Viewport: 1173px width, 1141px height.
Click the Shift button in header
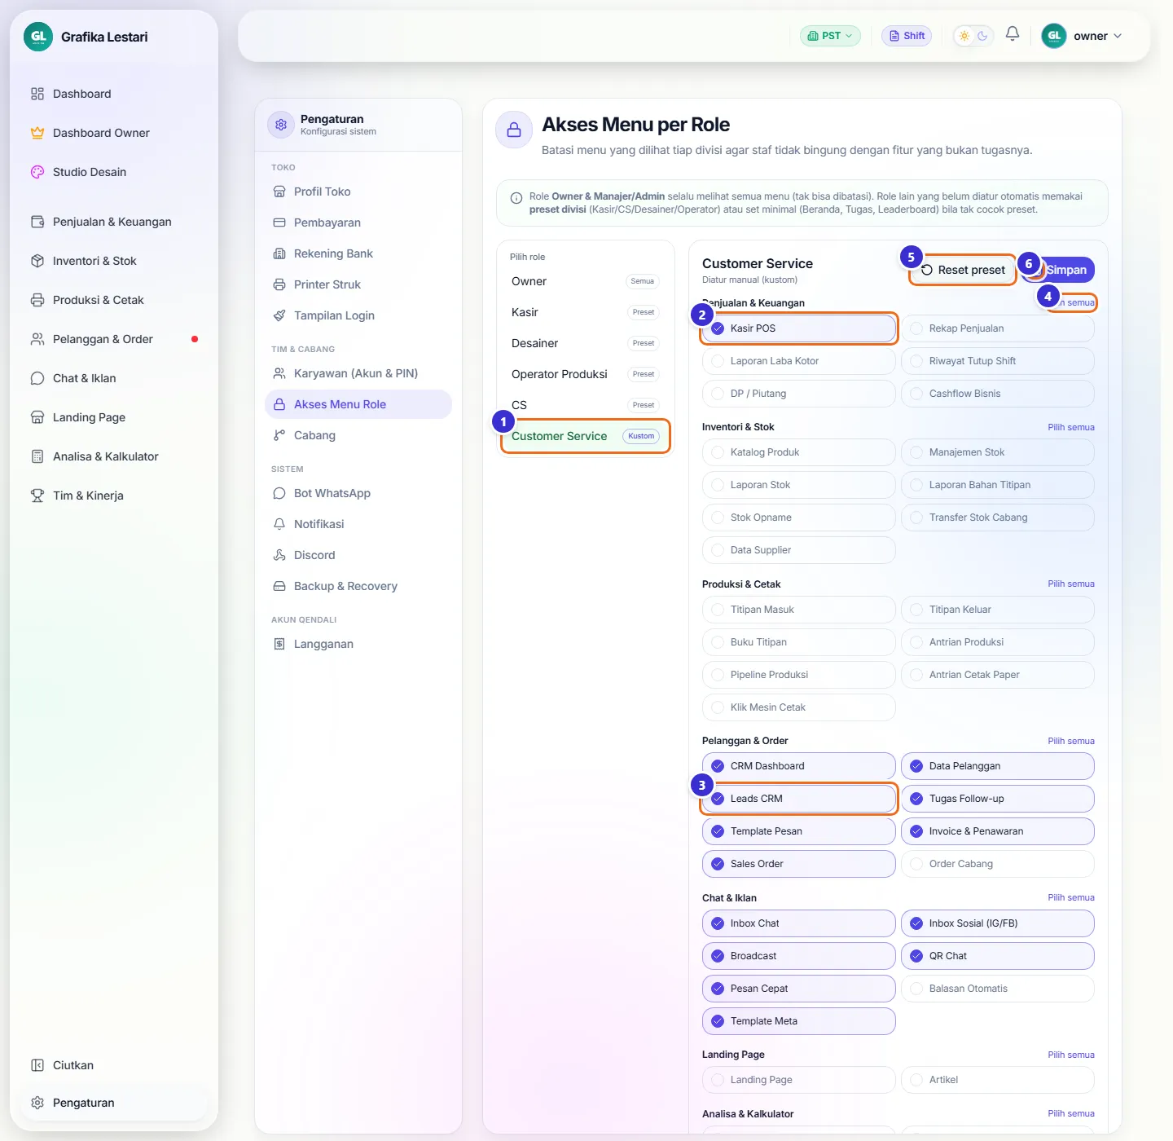pos(907,36)
